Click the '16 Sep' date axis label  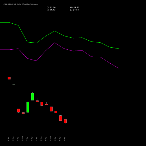tap(22, 139)
